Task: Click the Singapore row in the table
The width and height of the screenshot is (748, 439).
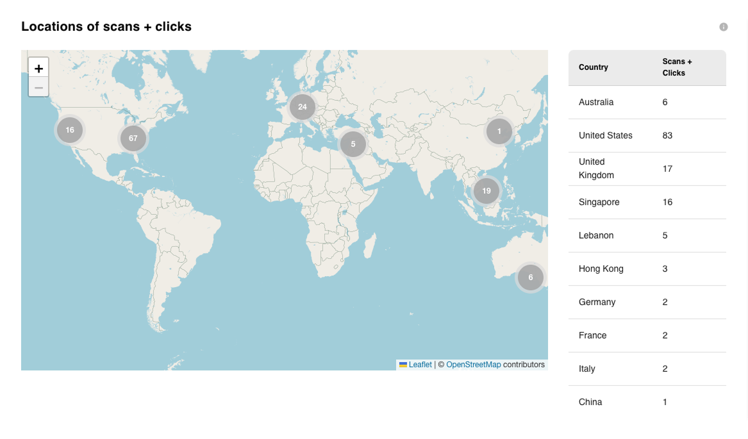Action: click(x=647, y=203)
